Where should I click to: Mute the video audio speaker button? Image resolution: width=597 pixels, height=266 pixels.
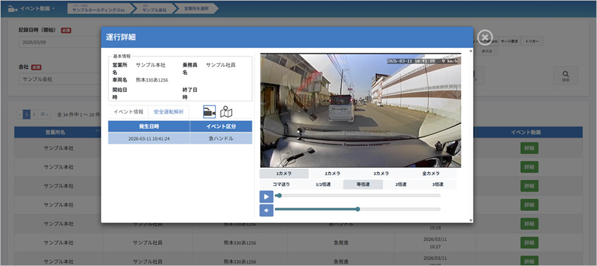click(x=266, y=210)
